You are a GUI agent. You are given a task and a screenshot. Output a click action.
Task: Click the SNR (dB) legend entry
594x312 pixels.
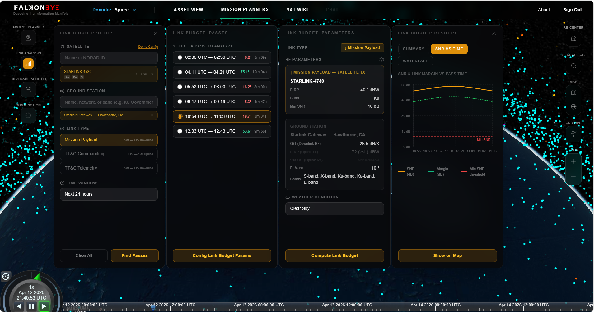click(407, 172)
